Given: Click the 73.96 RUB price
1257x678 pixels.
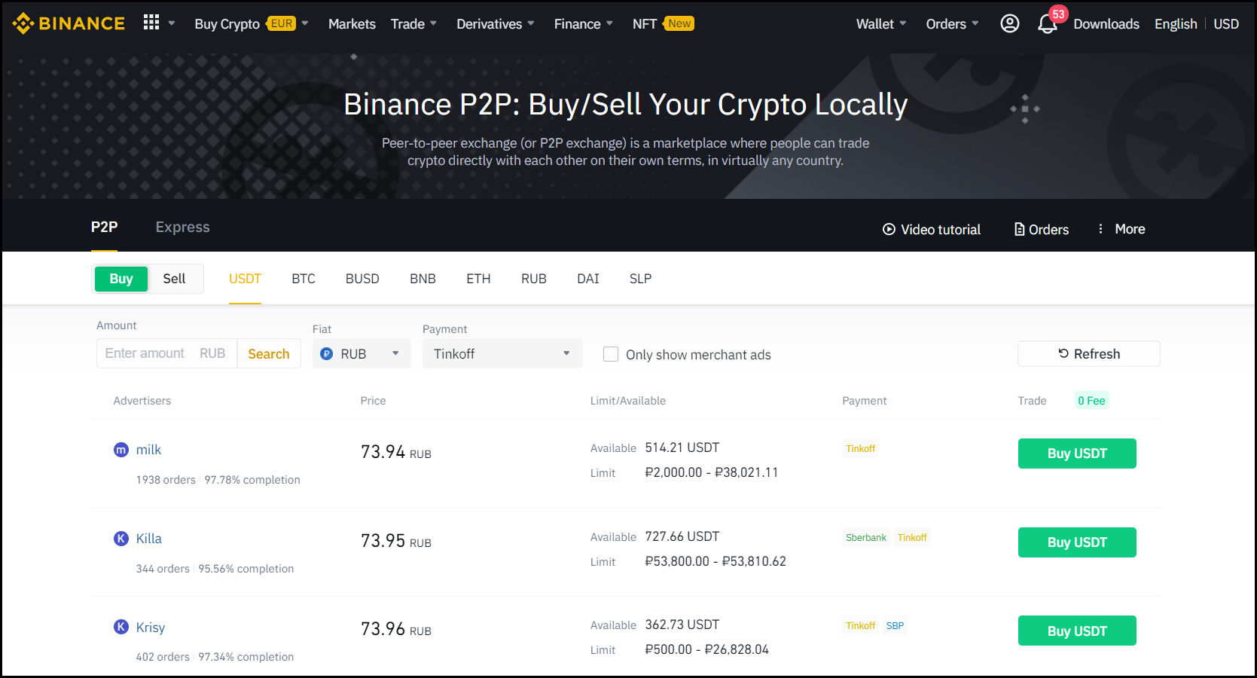Looking at the screenshot, I should (x=396, y=629).
